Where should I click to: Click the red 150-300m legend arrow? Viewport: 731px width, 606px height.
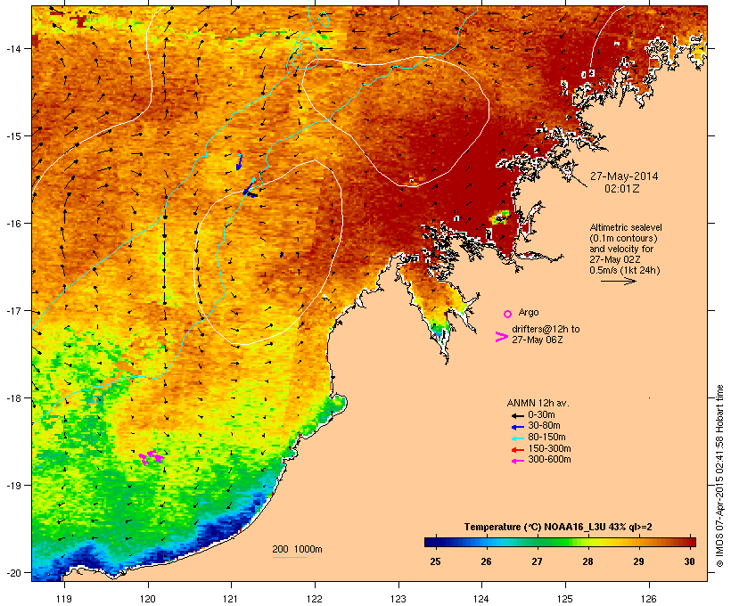point(517,450)
